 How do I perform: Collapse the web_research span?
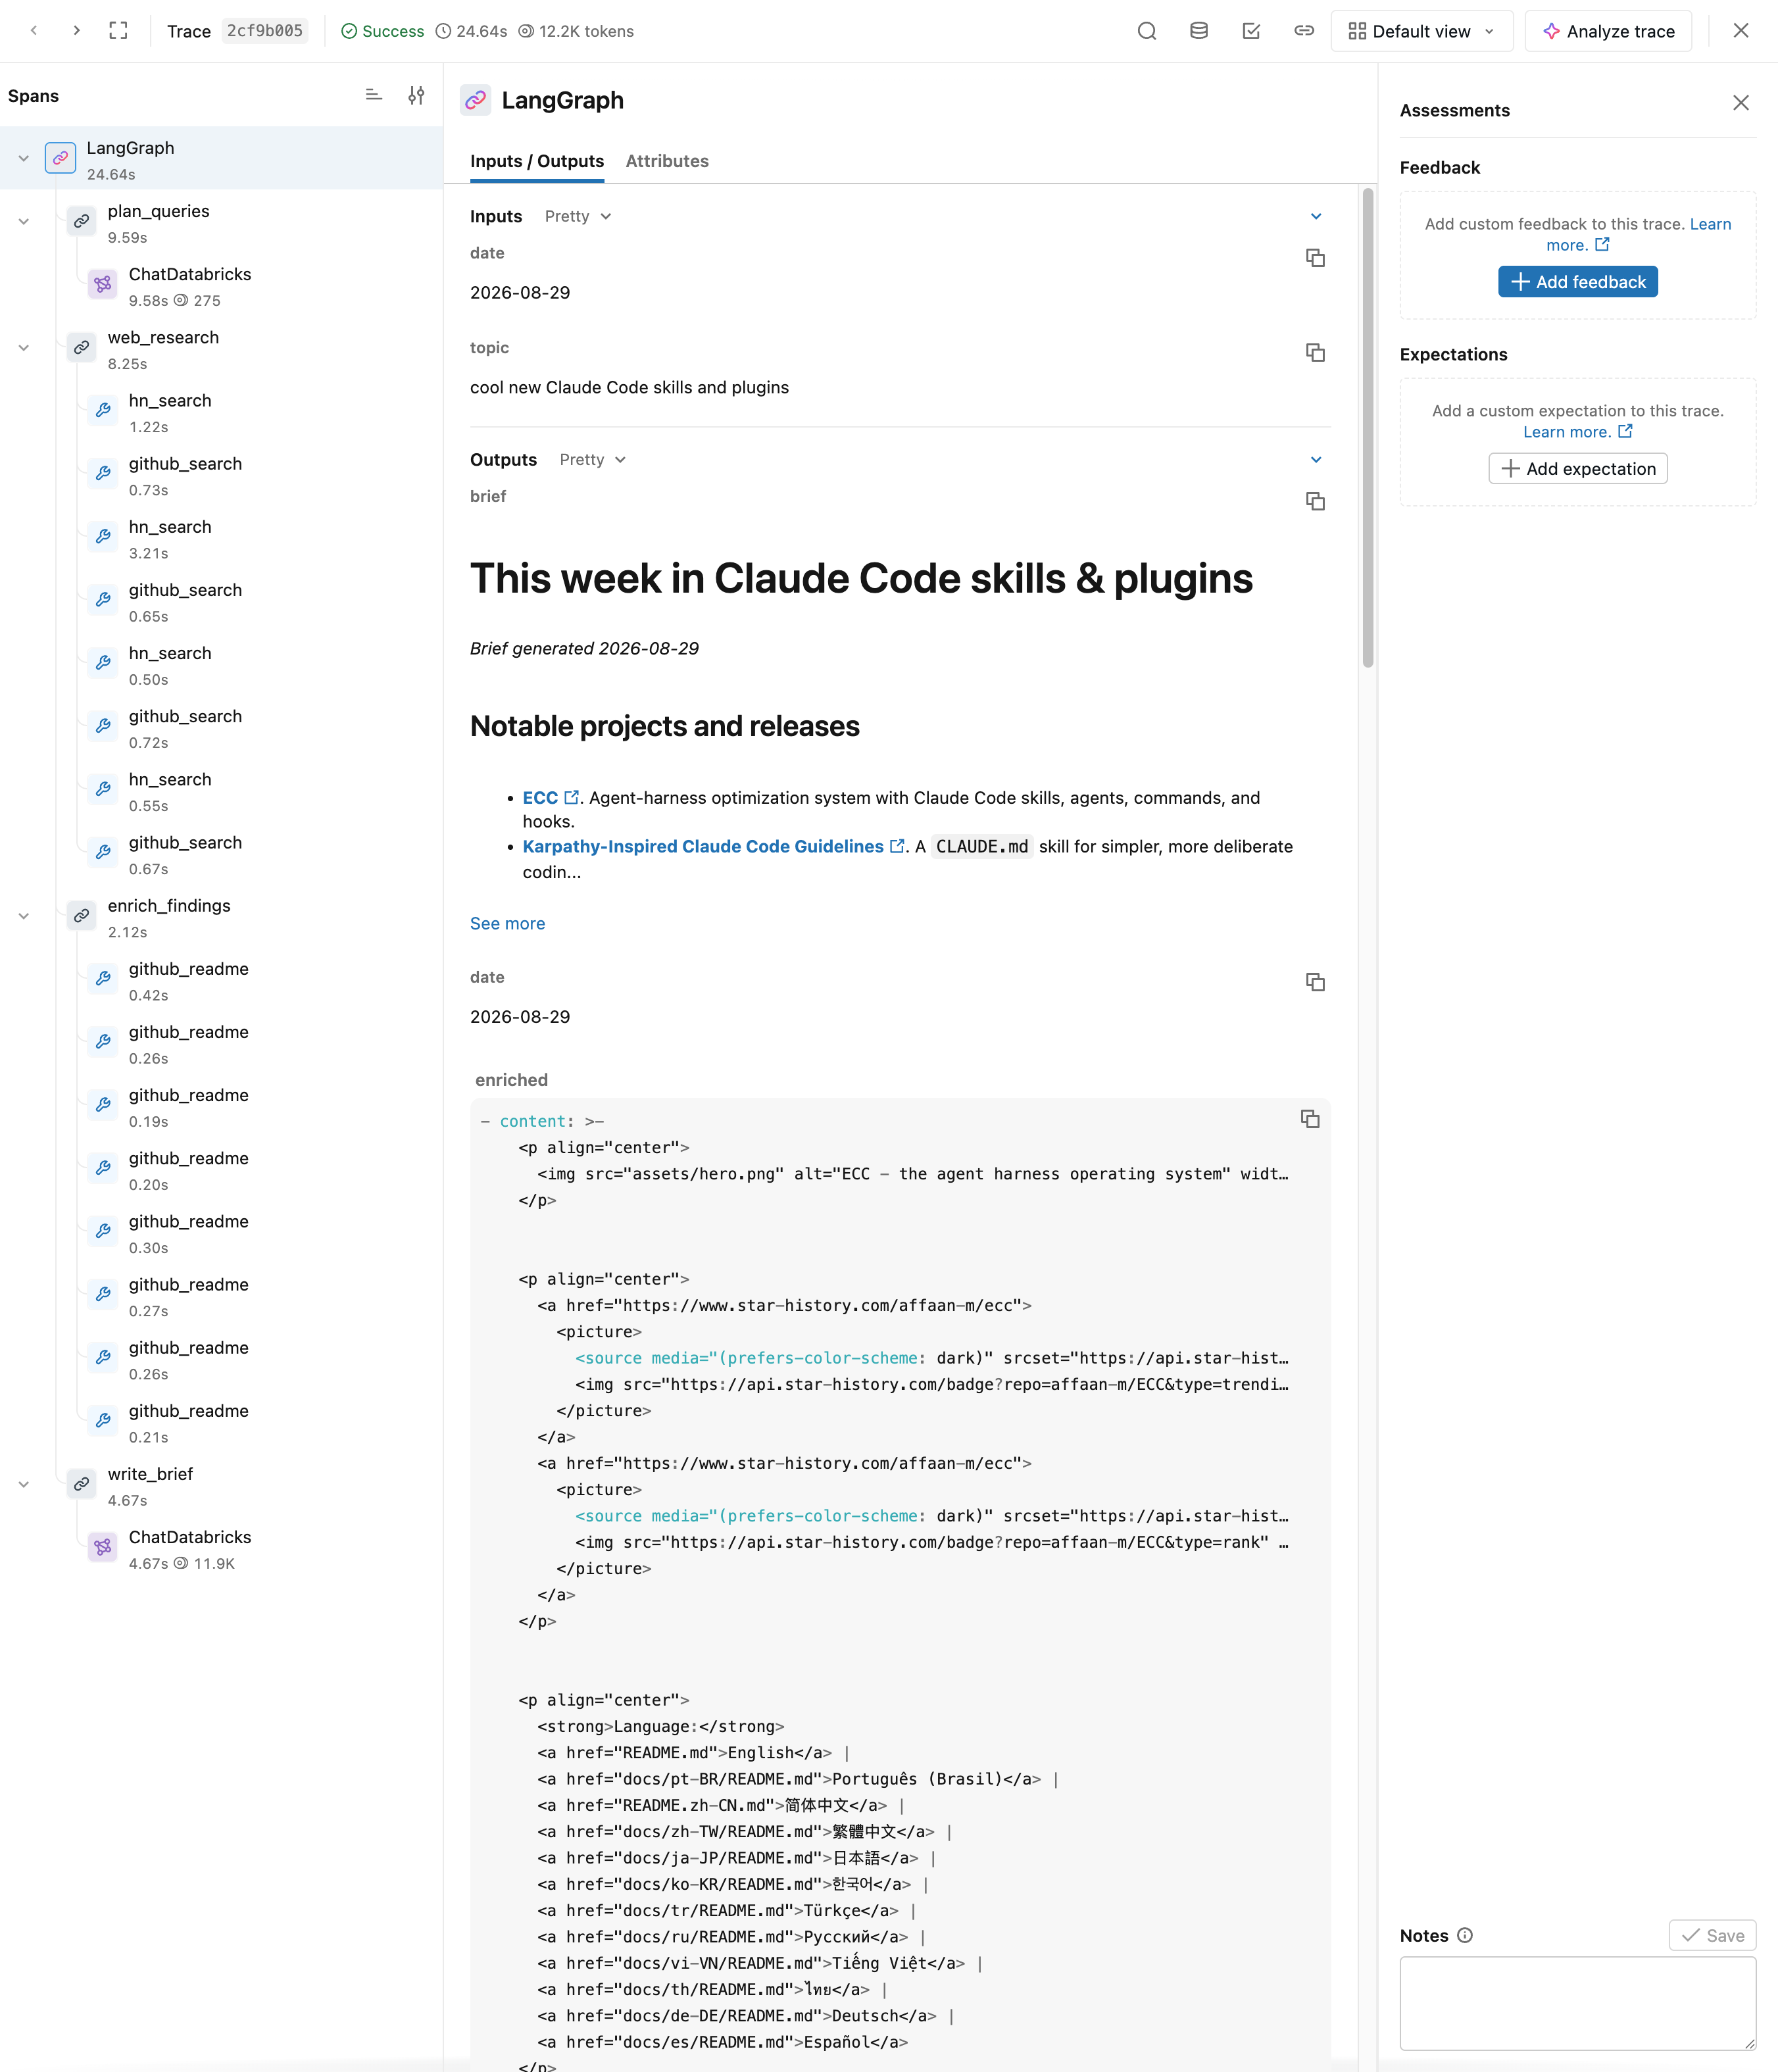tap(24, 348)
